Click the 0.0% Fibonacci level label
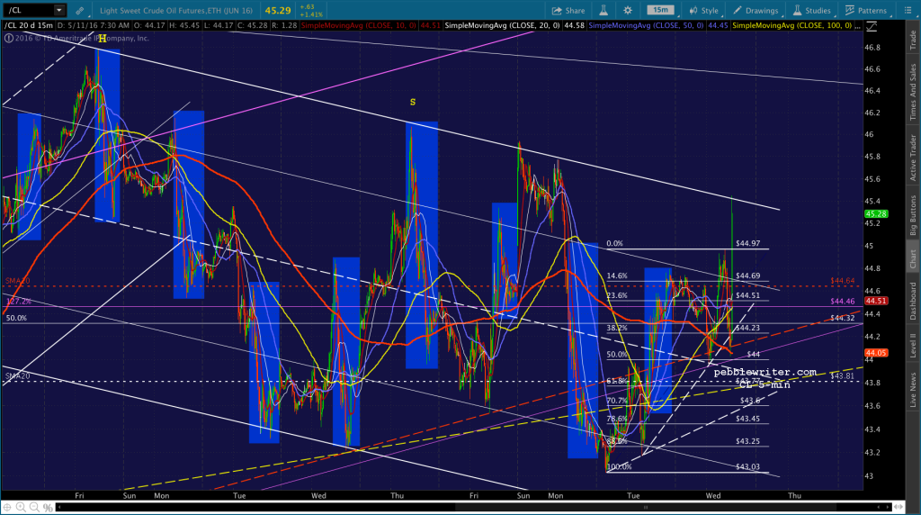Screen dimensions: 921x515 [x=614, y=243]
